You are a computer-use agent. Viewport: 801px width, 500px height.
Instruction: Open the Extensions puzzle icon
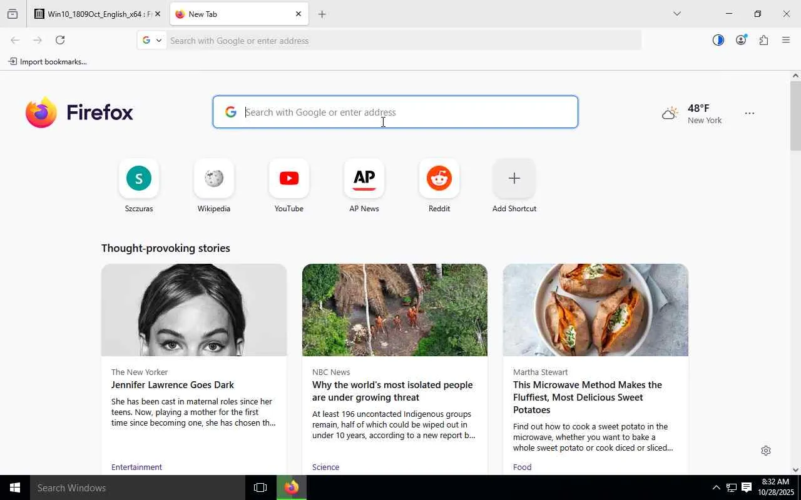click(763, 40)
